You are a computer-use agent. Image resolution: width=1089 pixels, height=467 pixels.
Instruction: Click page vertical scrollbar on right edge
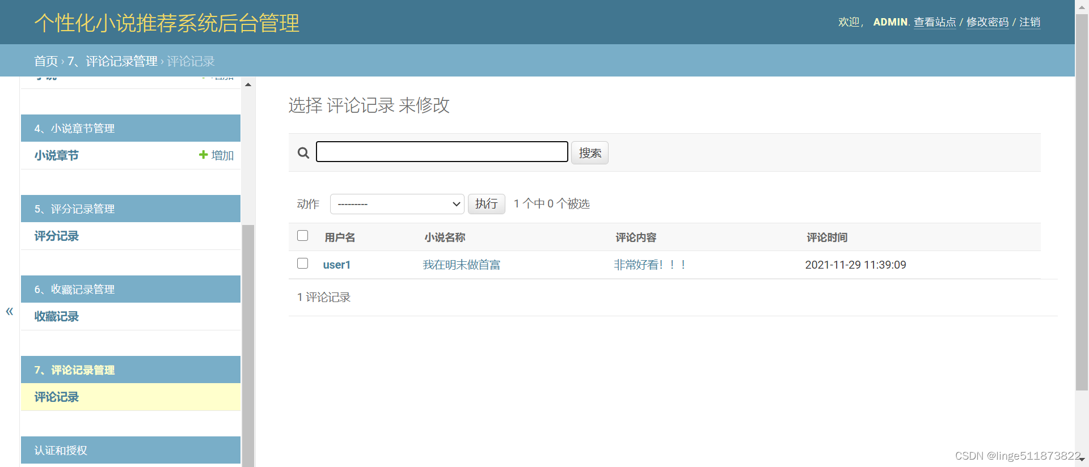pyautogui.click(x=1082, y=201)
